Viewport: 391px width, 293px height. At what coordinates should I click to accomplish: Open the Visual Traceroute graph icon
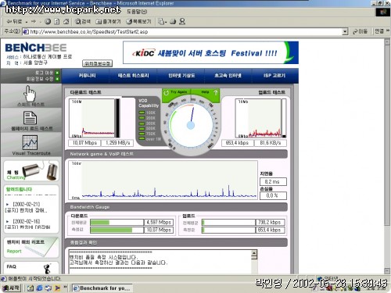(30, 142)
